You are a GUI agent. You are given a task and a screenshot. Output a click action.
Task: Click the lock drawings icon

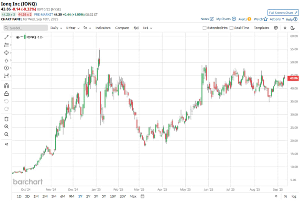pos(6,94)
